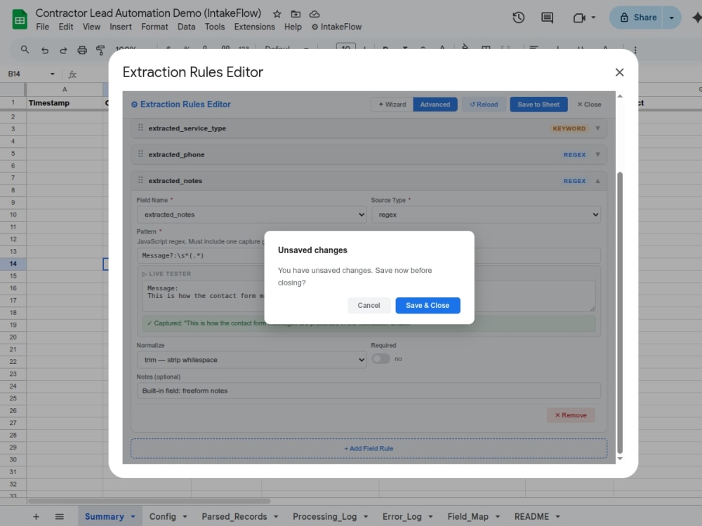Open Config tab options arrow
The width and height of the screenshot is (702, 526).
click(x=185, y=517)
